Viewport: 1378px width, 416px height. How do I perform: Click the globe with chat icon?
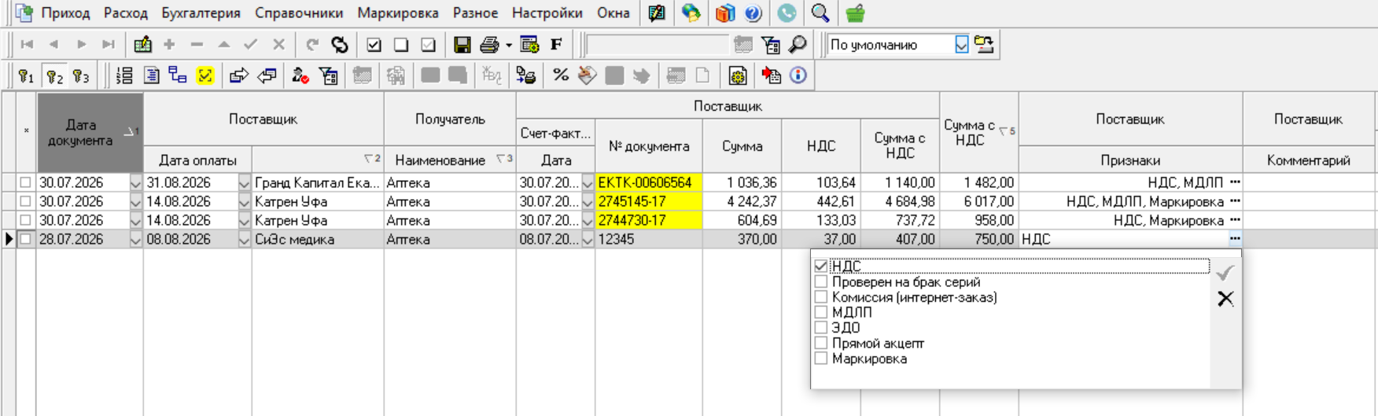point(691,13)
